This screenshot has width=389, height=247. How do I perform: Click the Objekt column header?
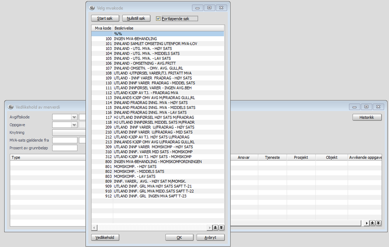[x=332, y=157]
